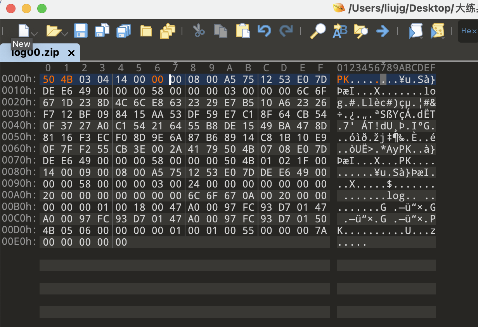Open the Replace tool icon

[x=340, y=31]
